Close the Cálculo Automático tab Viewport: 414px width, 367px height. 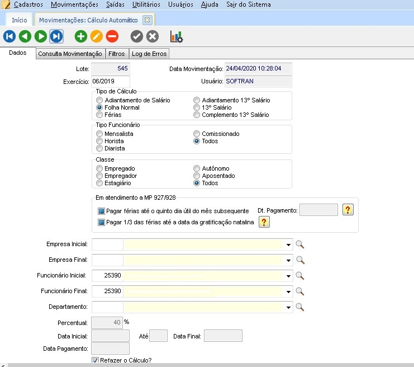(x=147, y=20)
